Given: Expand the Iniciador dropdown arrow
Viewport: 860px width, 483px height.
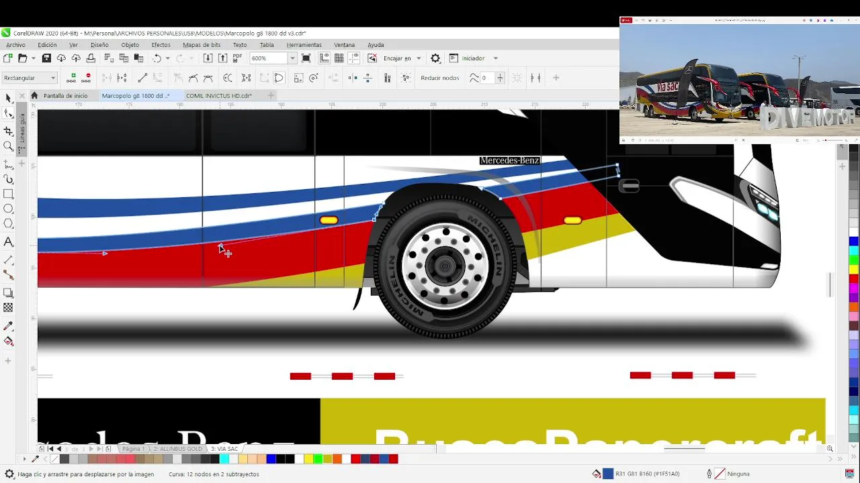Looking at the screenshot, I should point(496,58).
